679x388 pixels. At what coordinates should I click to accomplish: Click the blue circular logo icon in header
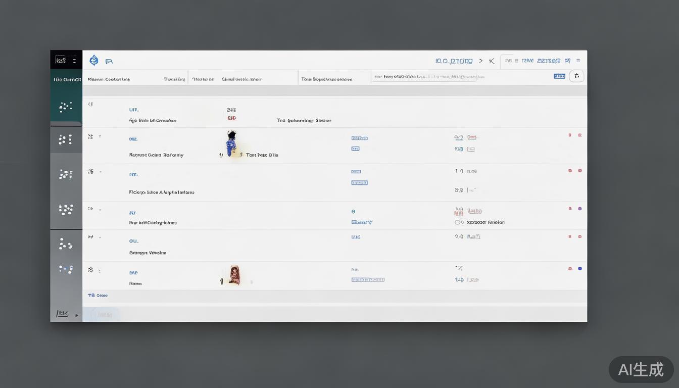(x=93, y=61)
